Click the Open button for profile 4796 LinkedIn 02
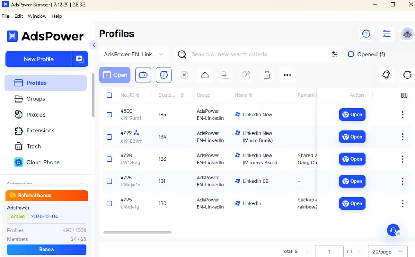Viewport: 415px width, 257px height. (x=352, y=181)
